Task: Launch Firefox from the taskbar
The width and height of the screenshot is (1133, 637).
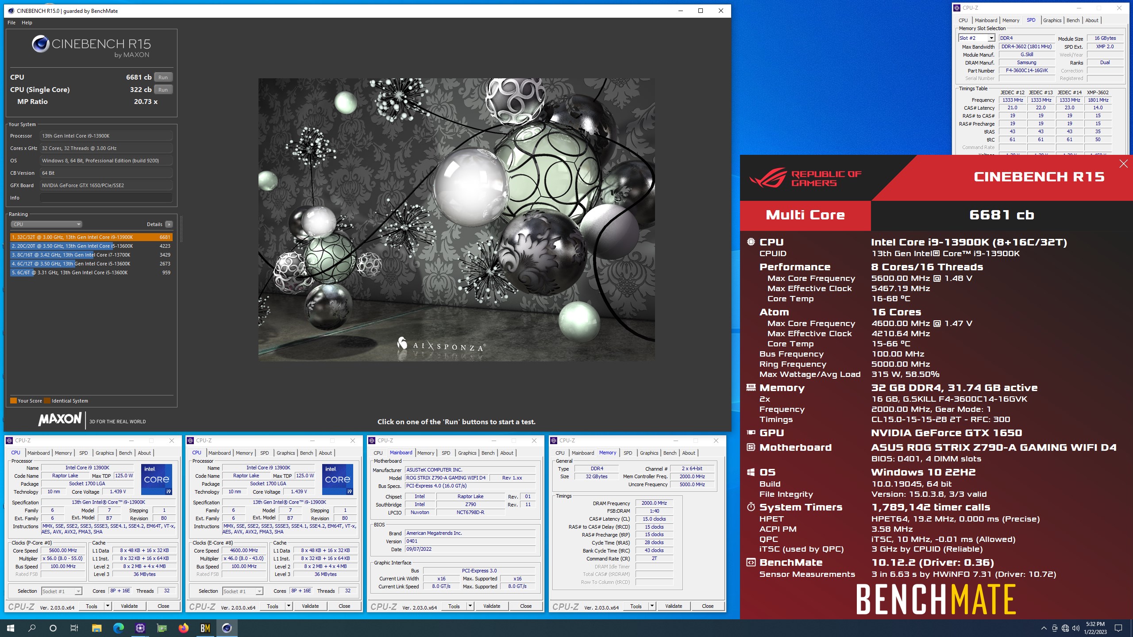Action: coord(183,628)
